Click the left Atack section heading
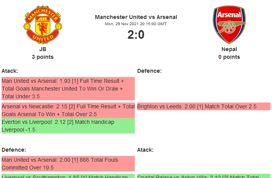Screen dimensions: 272x178 10,71
